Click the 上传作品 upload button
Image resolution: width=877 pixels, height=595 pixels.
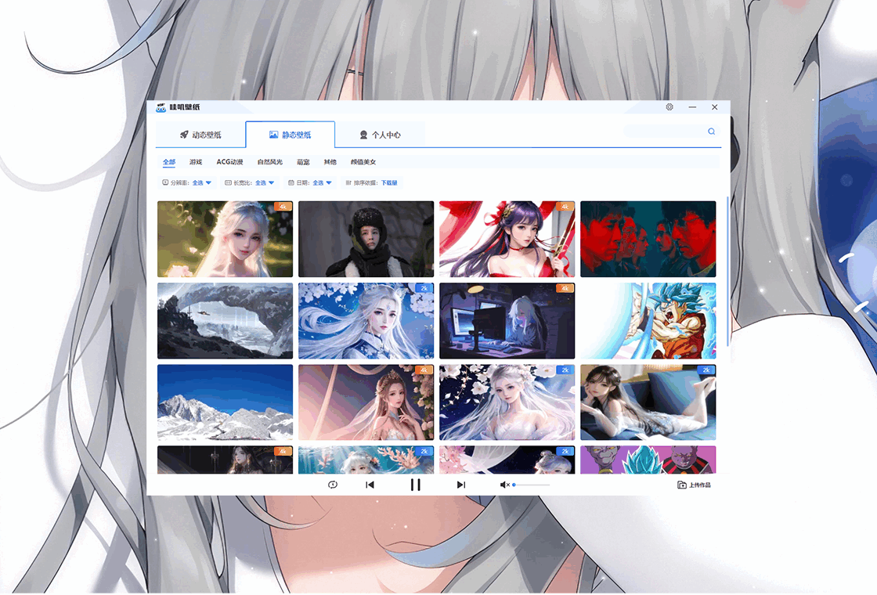[694, 485]
